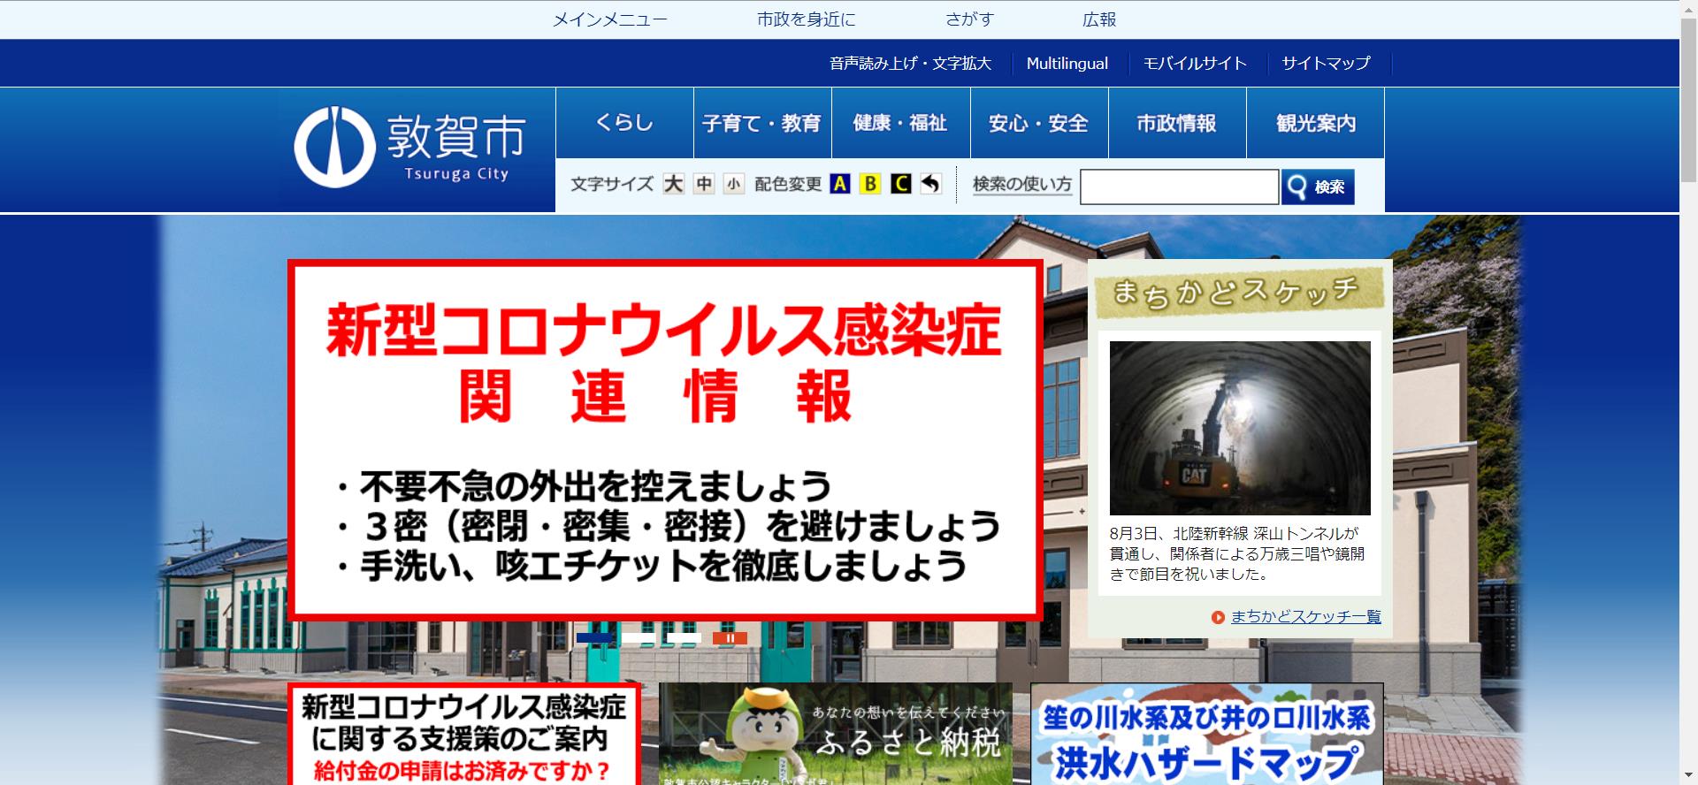Screen dimensions: 1698x785
Task: Click the orange arrow icon beside まちかどスケッチ一覧
Action: (1218, 618)
